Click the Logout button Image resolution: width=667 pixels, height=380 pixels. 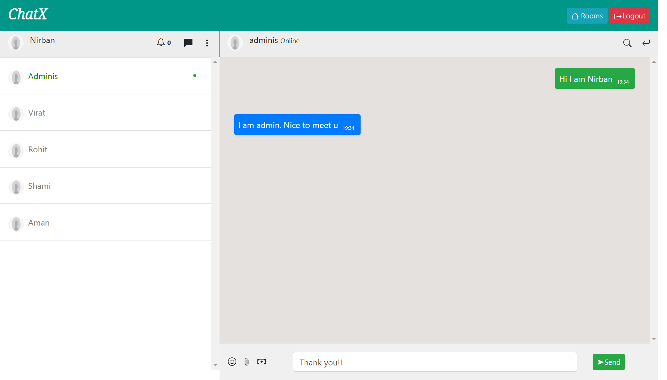click(630, 16)
